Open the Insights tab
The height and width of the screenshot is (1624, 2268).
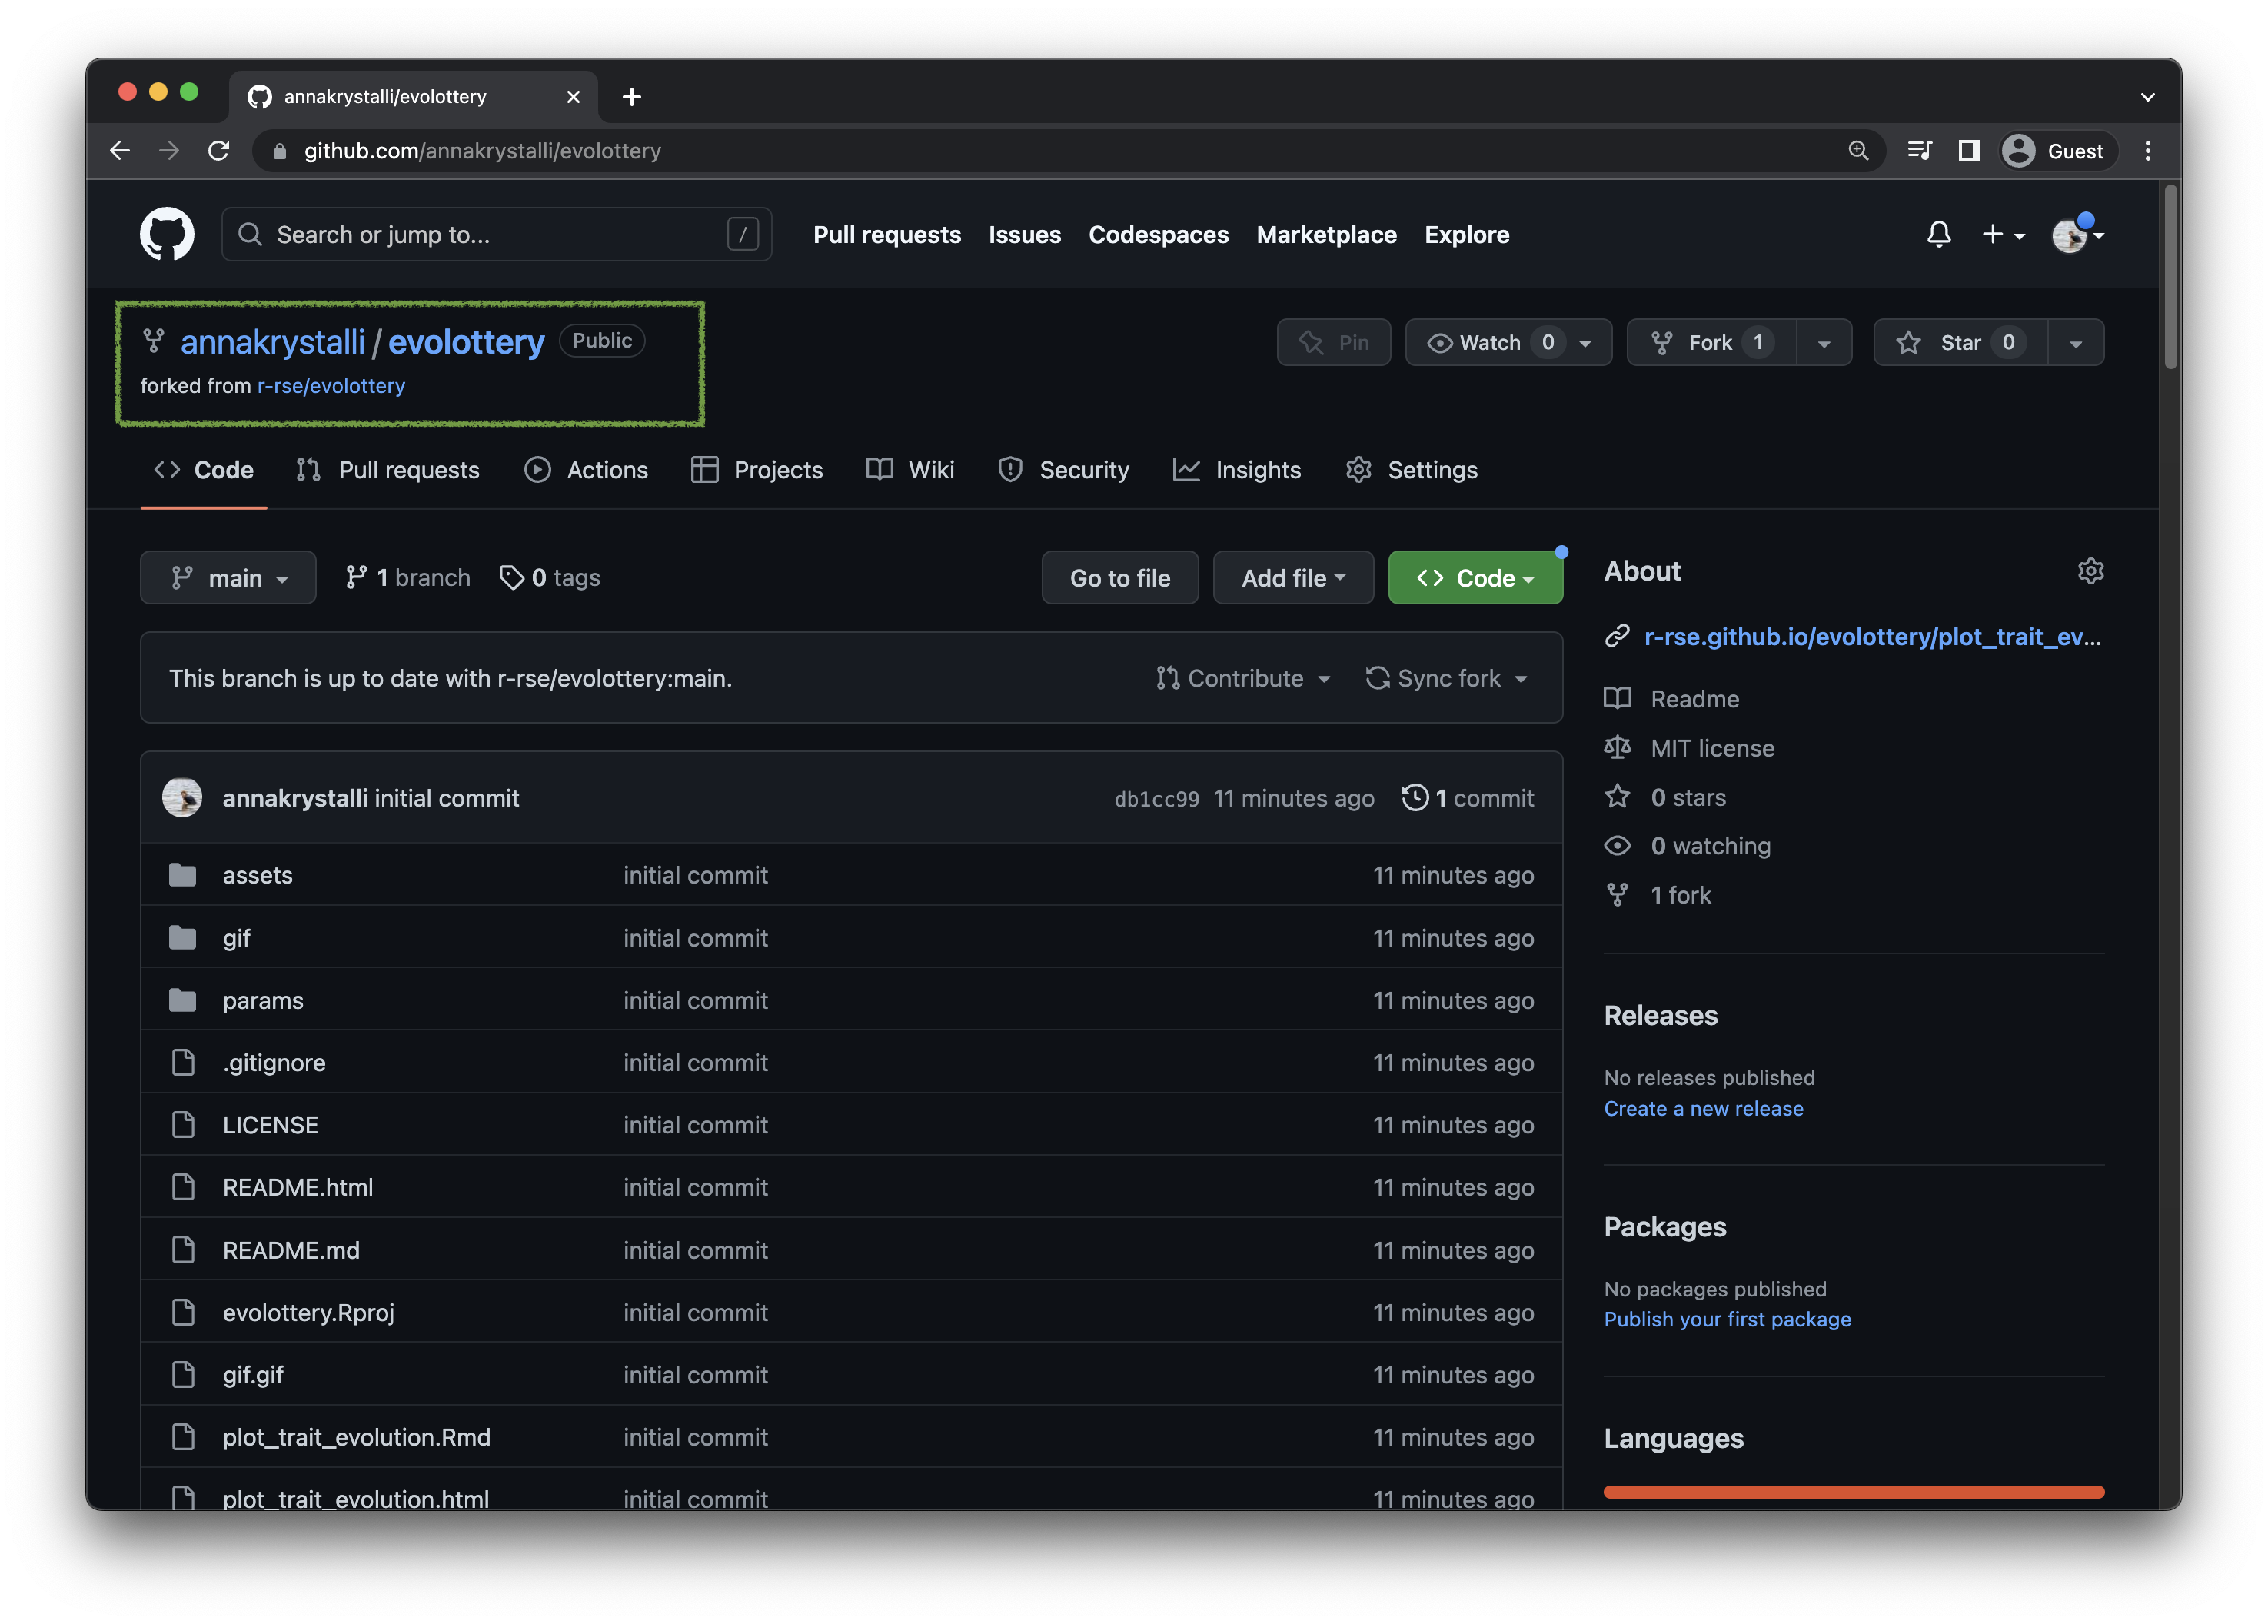tap(1236, 469)
